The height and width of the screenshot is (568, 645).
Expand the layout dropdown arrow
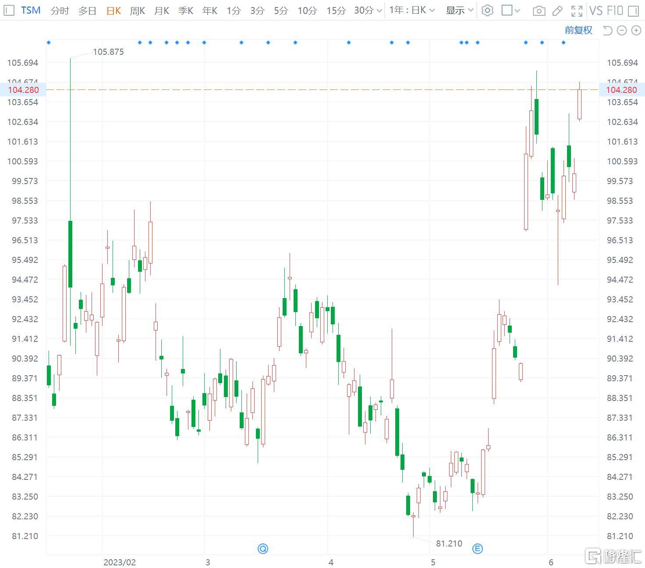click(x=517, y=11)
